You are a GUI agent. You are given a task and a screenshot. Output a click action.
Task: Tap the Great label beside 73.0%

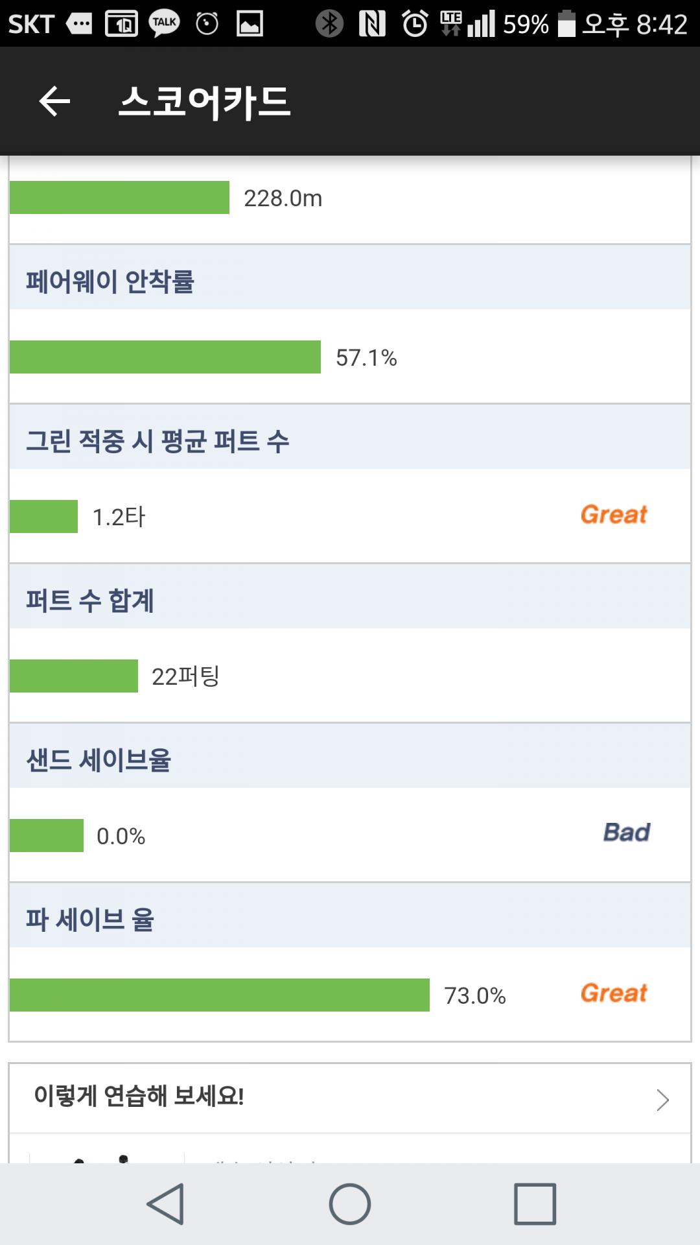614,993
